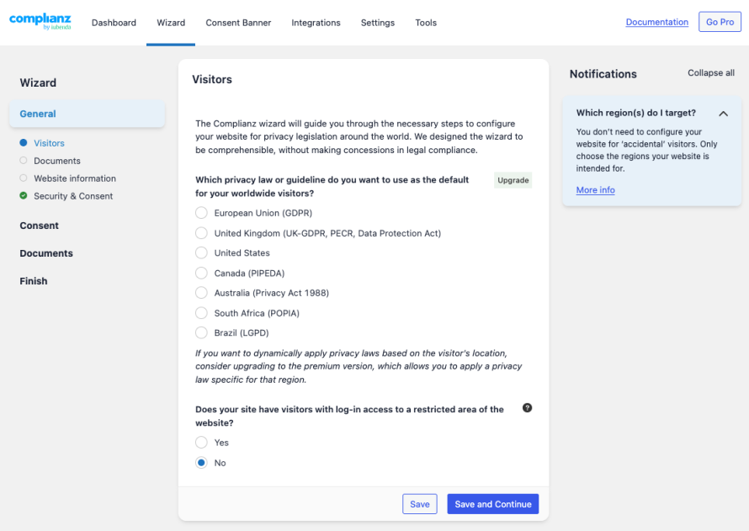Open the Integrations menu item
This screenshot has width=749, height=531.
pyautogui.click(x=316, y=23)
